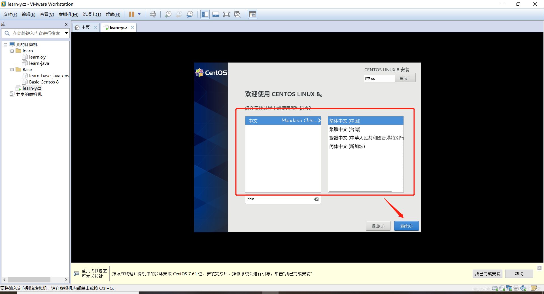Screen dimensions: 544x294
Task: Select 简体中文 (中国) locale
Action: 365,121
